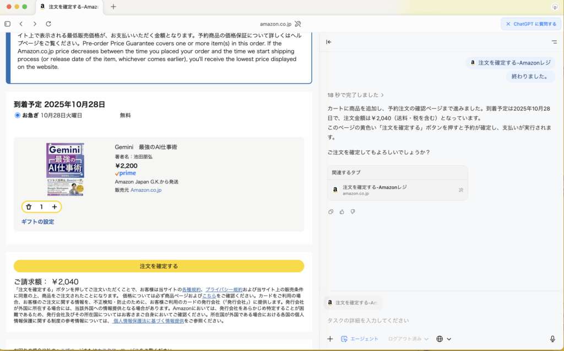The image size is (564, 351).
Task: Remove item using trash icon in quantity selector
Action: 30,207
